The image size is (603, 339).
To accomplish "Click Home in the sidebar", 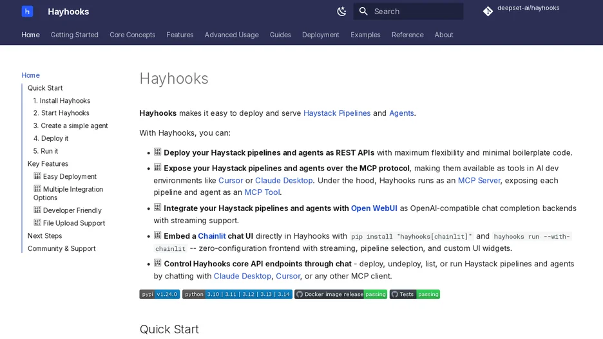I will tap(30, 75).
